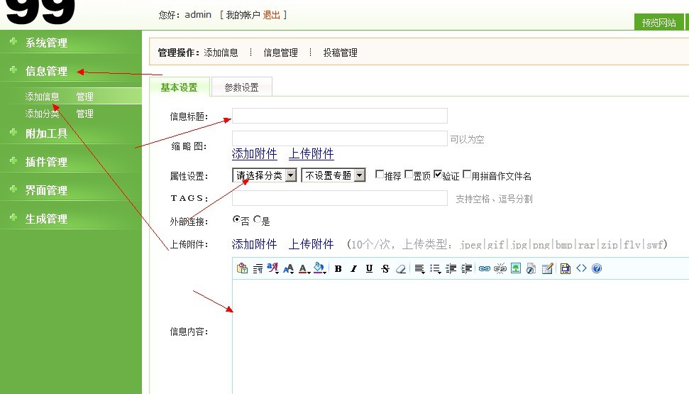Switch editor to source code view
Viewport: 689px width, 394px height.
(x=581, y=268)
